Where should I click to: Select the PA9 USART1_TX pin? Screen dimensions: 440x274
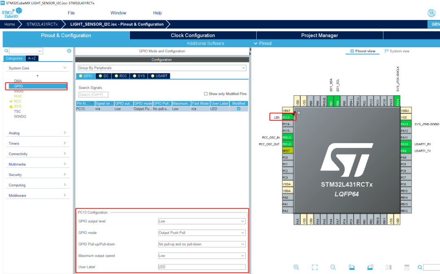pos(406,151)
